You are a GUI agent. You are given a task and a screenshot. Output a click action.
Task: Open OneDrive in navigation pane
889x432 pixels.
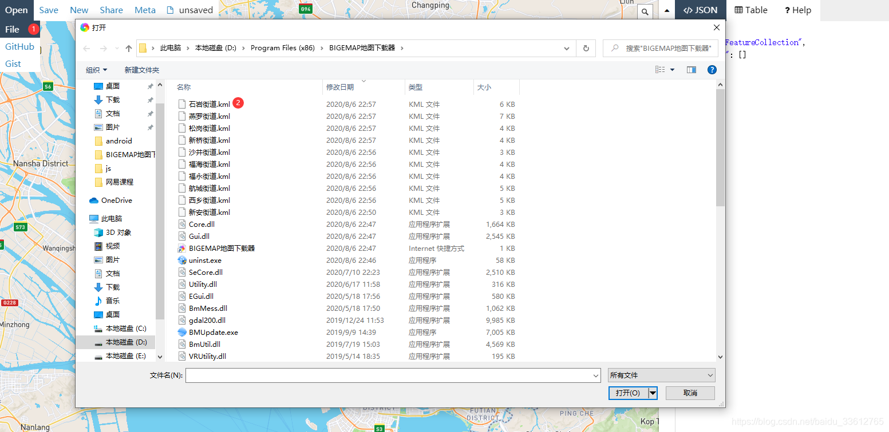click(116, 200)
